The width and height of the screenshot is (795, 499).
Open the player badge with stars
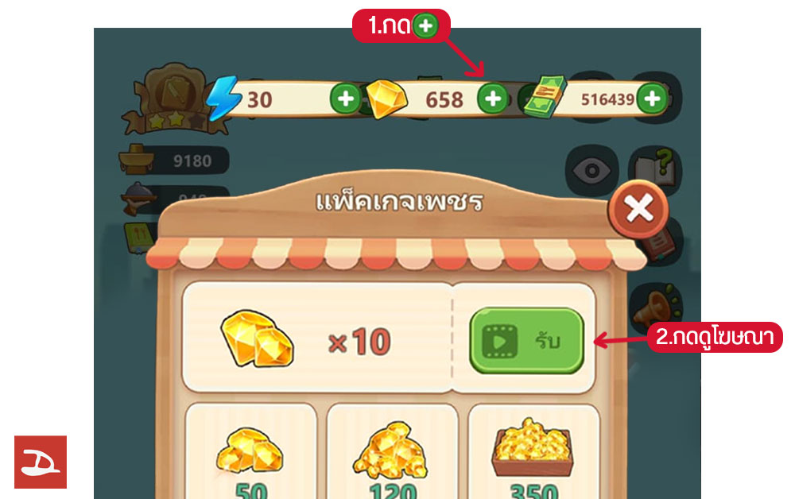click(x=173, y=99)
